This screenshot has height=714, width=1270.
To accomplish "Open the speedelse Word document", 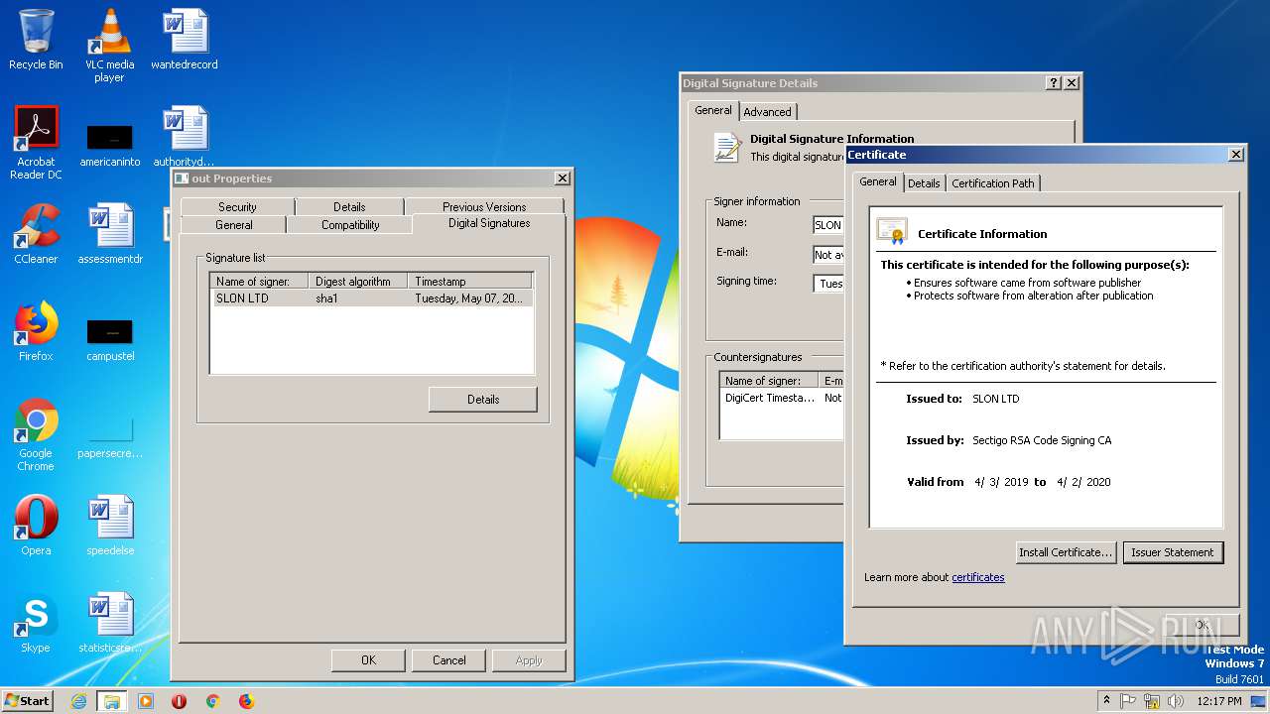I will click(110, 526).
